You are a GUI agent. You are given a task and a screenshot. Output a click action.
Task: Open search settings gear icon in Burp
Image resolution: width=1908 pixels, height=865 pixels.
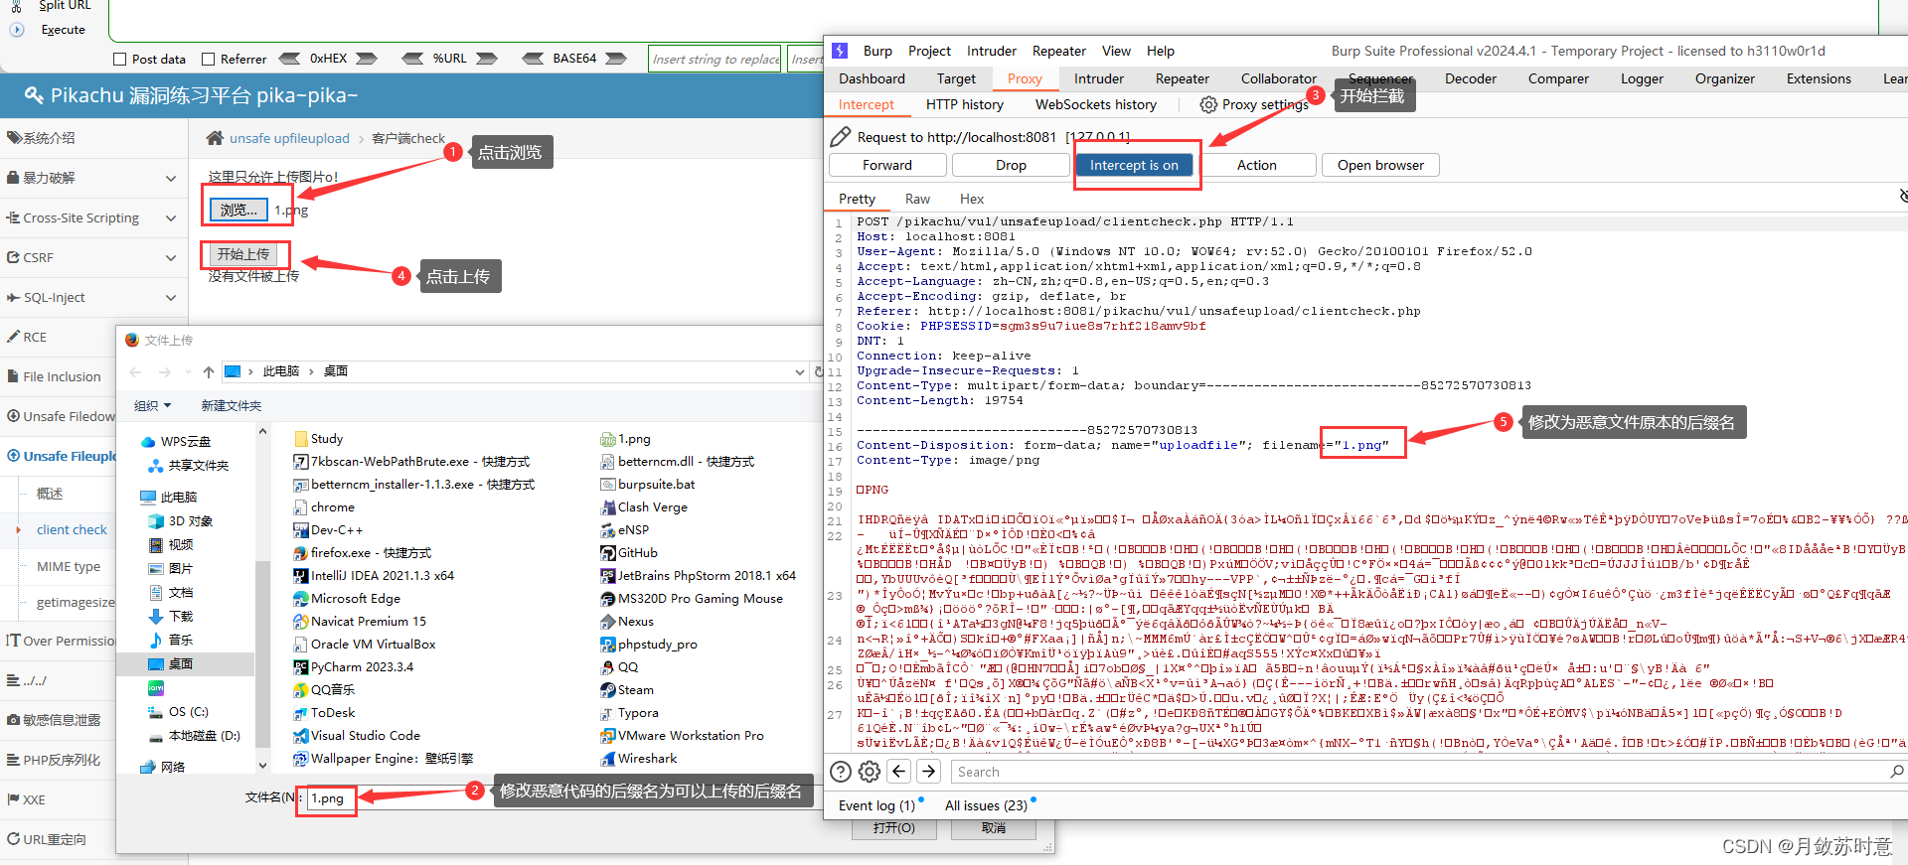tap(870, 772)
